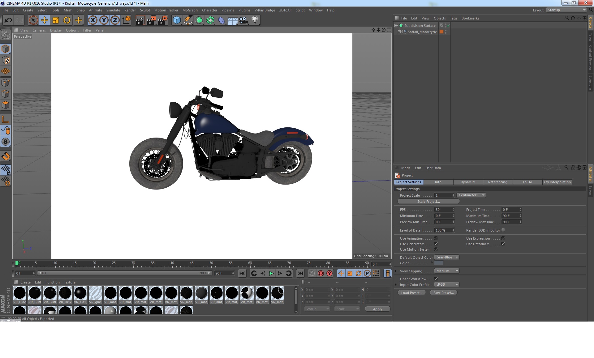Click the Undo arrow icon
The width and height of the screenshot is (594, 358).
(x=8, y=20)
